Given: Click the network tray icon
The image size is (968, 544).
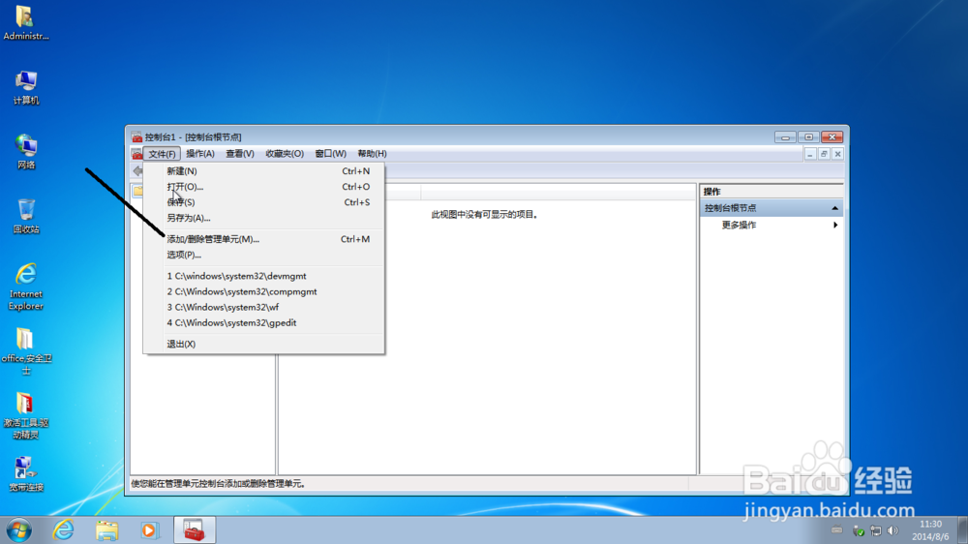Looking at the screenshot, I should click(875, 530).
